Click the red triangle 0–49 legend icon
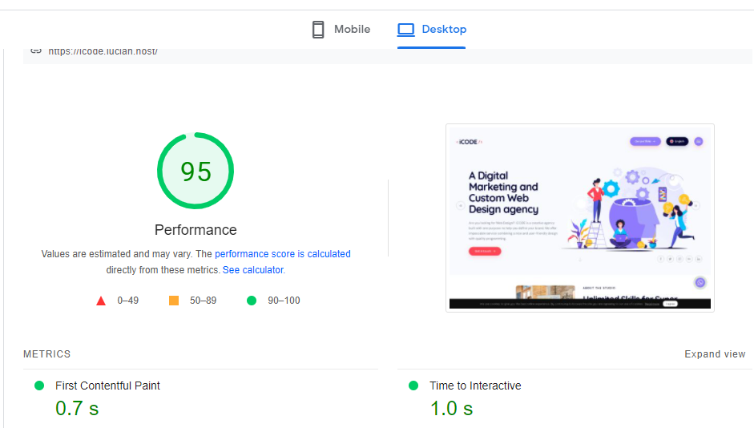 [x=101, y=301]
